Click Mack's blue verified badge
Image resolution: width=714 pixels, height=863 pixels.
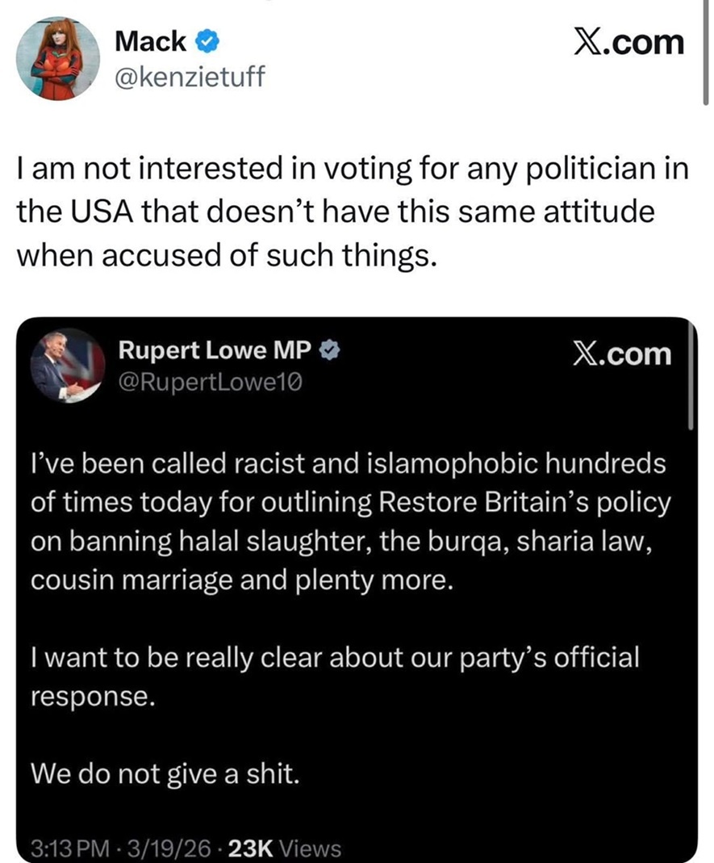[x=203, y=40]
